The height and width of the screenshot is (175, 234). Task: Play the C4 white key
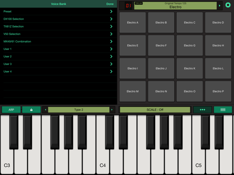click(103, 161)
